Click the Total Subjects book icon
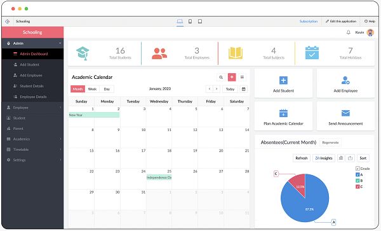 (x=236, y=53)
